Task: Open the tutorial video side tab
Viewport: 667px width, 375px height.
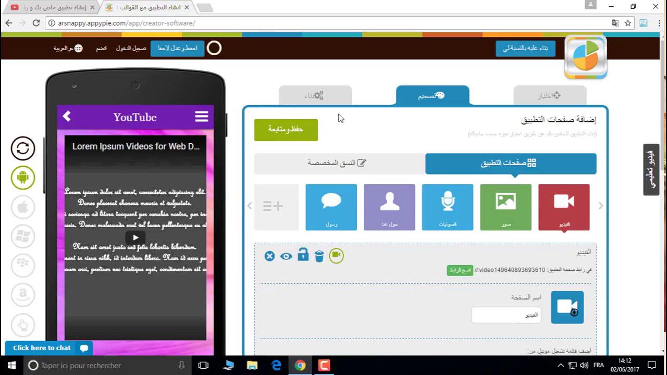Action: pos(651,170)
